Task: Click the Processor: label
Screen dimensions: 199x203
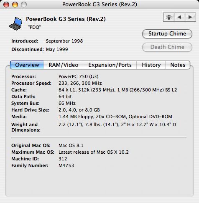Action: 23,76
